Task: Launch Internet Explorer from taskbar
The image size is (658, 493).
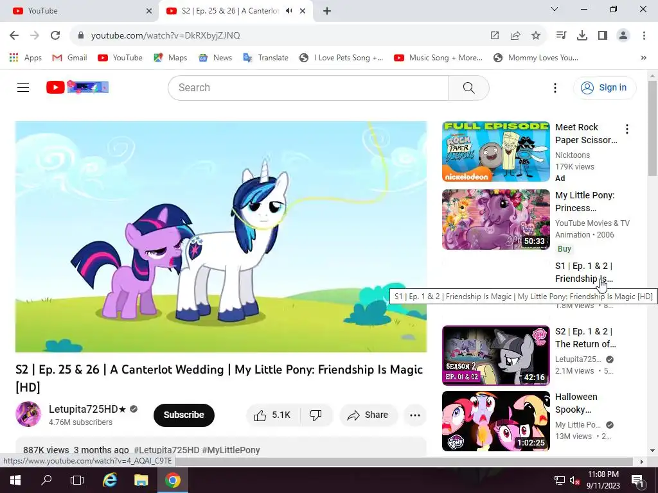Action: [109, 480]
